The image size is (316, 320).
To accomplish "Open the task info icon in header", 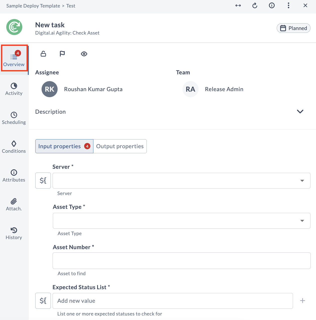I will (x=272, y=6).
